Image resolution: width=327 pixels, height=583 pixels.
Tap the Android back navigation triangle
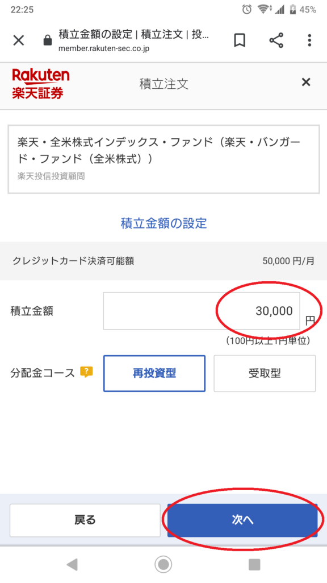[72, 565]
